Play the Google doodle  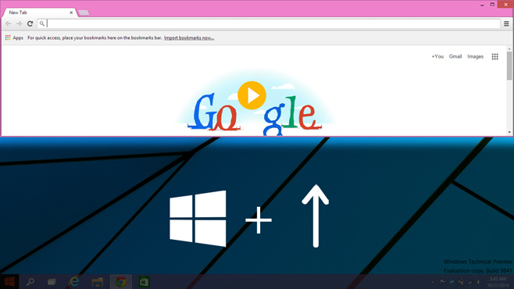tap(252, 95)
